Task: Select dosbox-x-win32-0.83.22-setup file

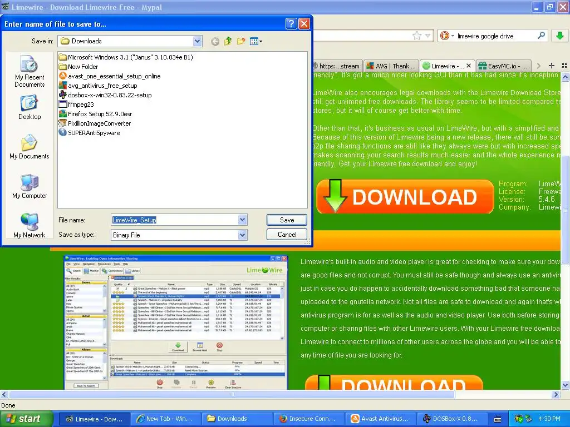Action: (x=105, y=95)
